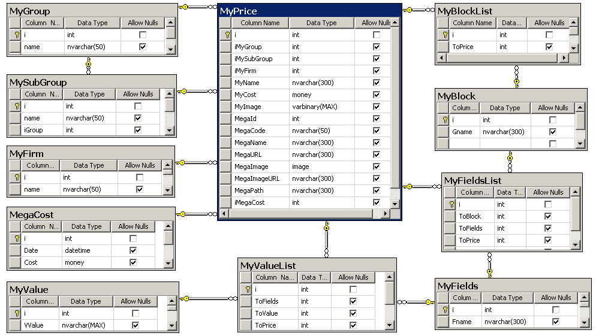Click the primary key icon in MyPrice table

(x=227, y=35)
